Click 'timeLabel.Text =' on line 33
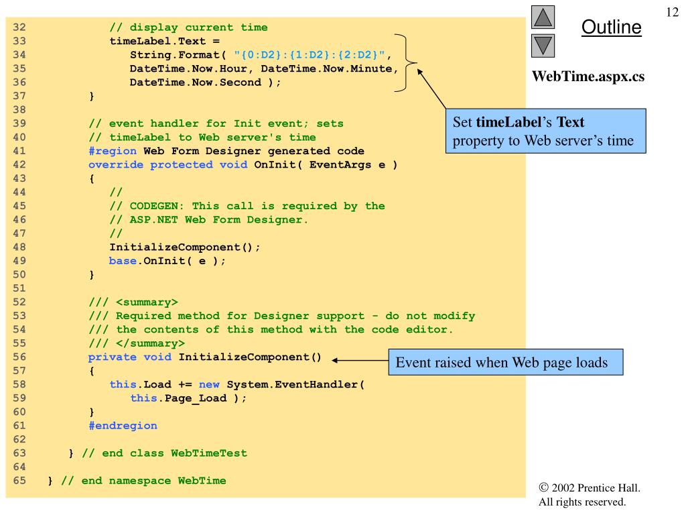 165,41
